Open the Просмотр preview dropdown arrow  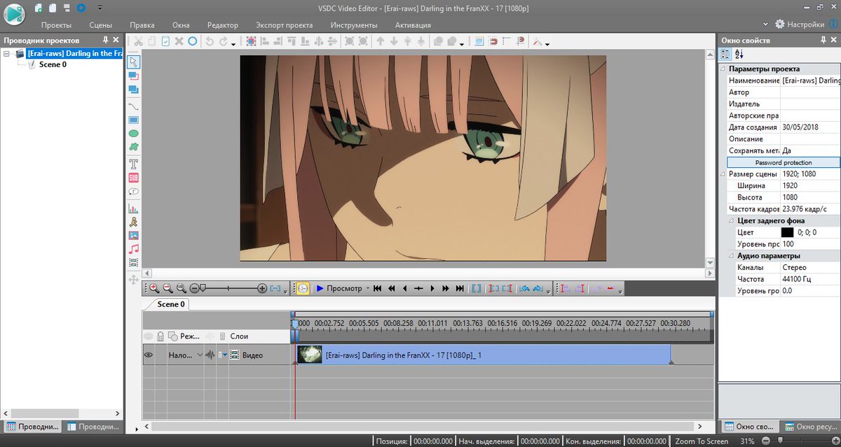coord(367,288)
